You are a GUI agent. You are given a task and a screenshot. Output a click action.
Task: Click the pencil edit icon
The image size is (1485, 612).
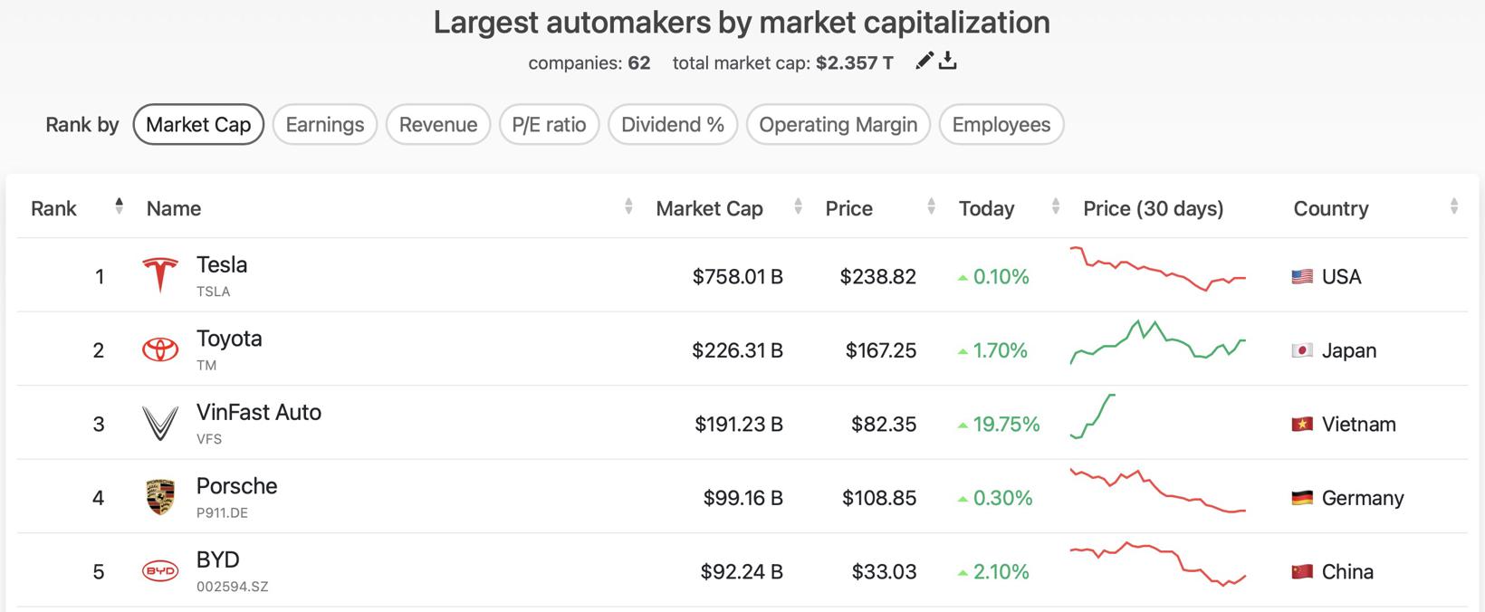click(x=924, y=61)
